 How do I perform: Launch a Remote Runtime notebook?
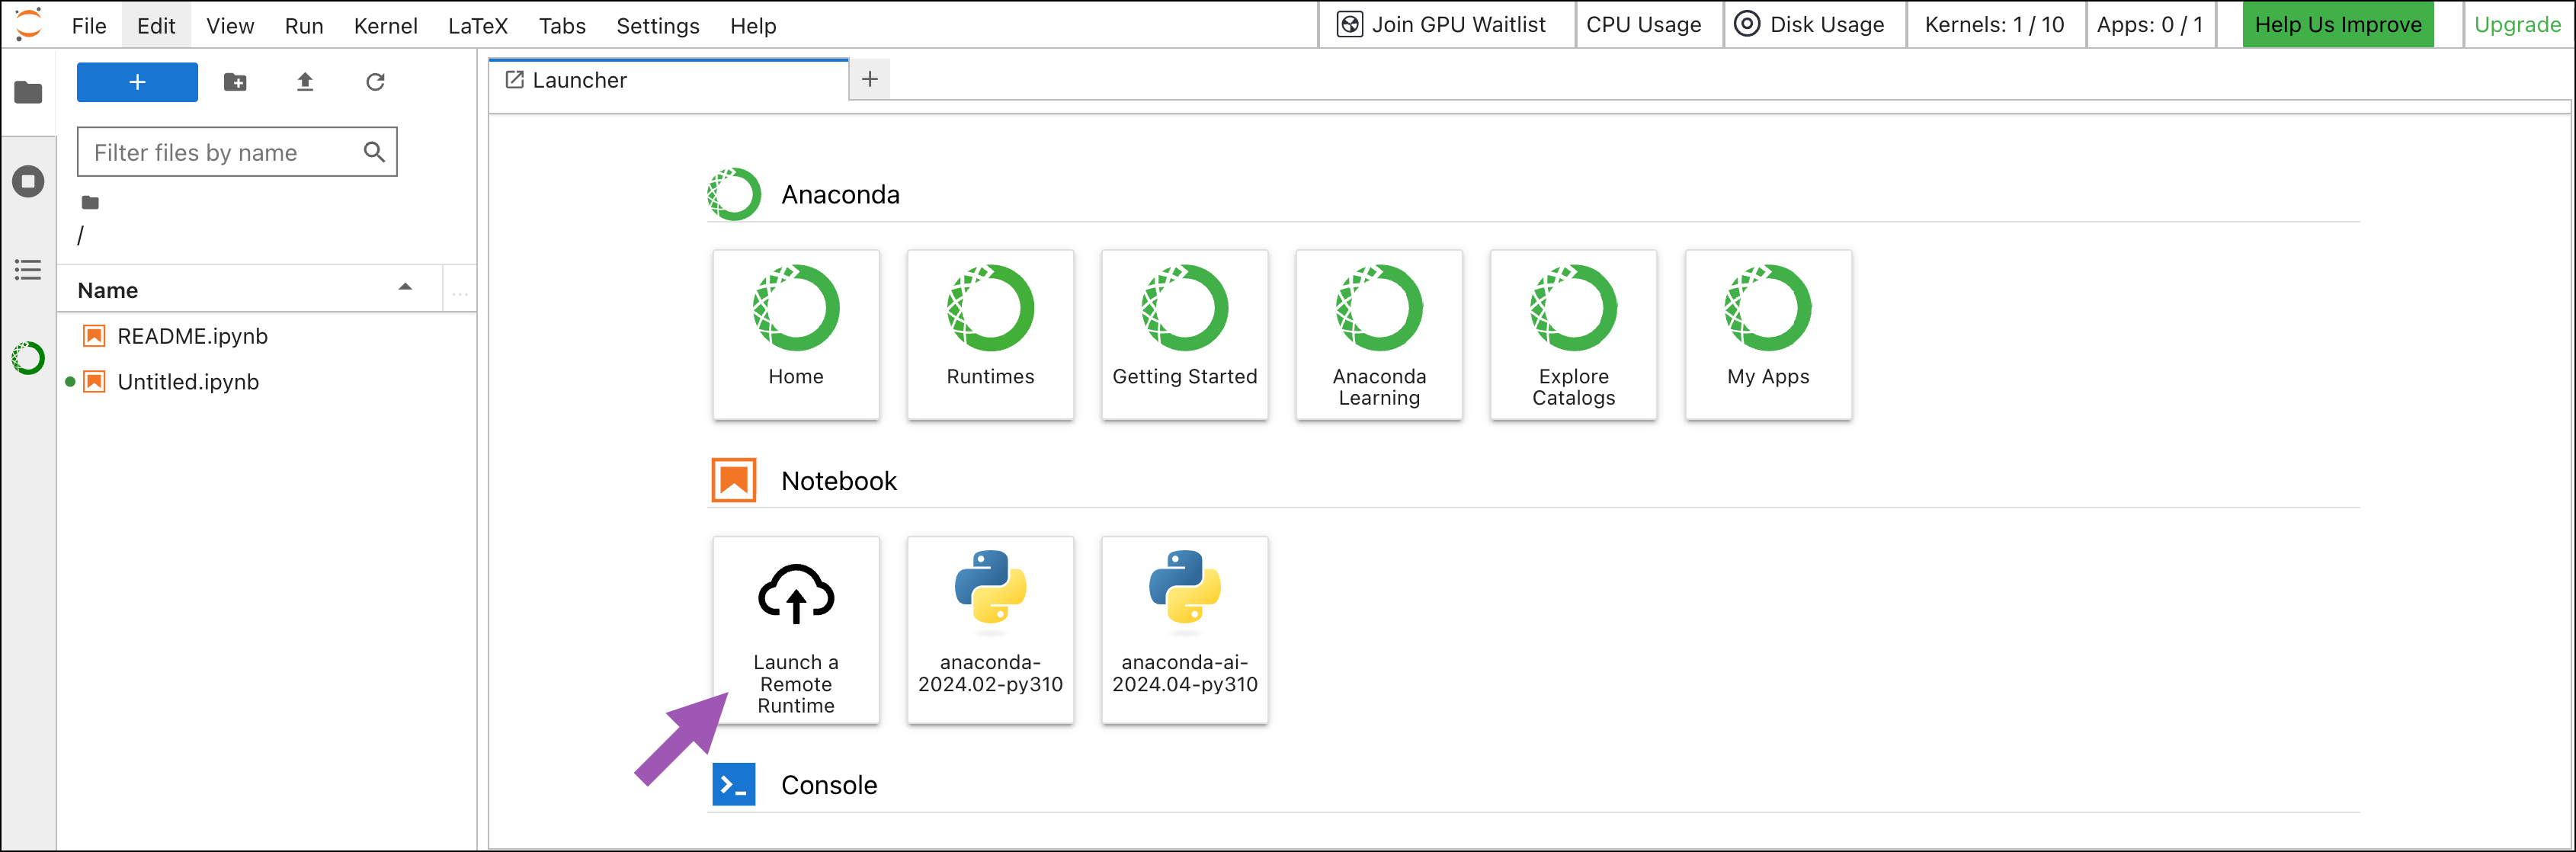(x=795, y=630)
